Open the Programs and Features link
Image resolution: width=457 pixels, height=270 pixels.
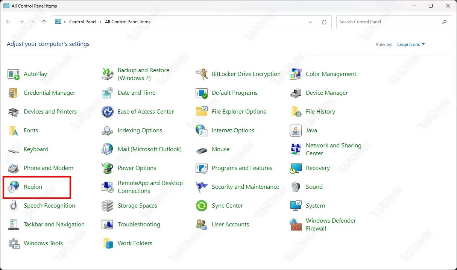(x=242, y=168)
